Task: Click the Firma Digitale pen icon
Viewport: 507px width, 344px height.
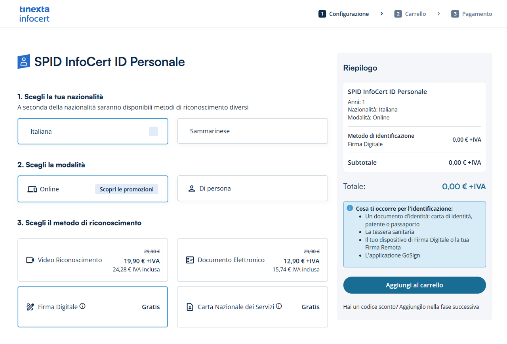Action: click(x=30, y=307)
